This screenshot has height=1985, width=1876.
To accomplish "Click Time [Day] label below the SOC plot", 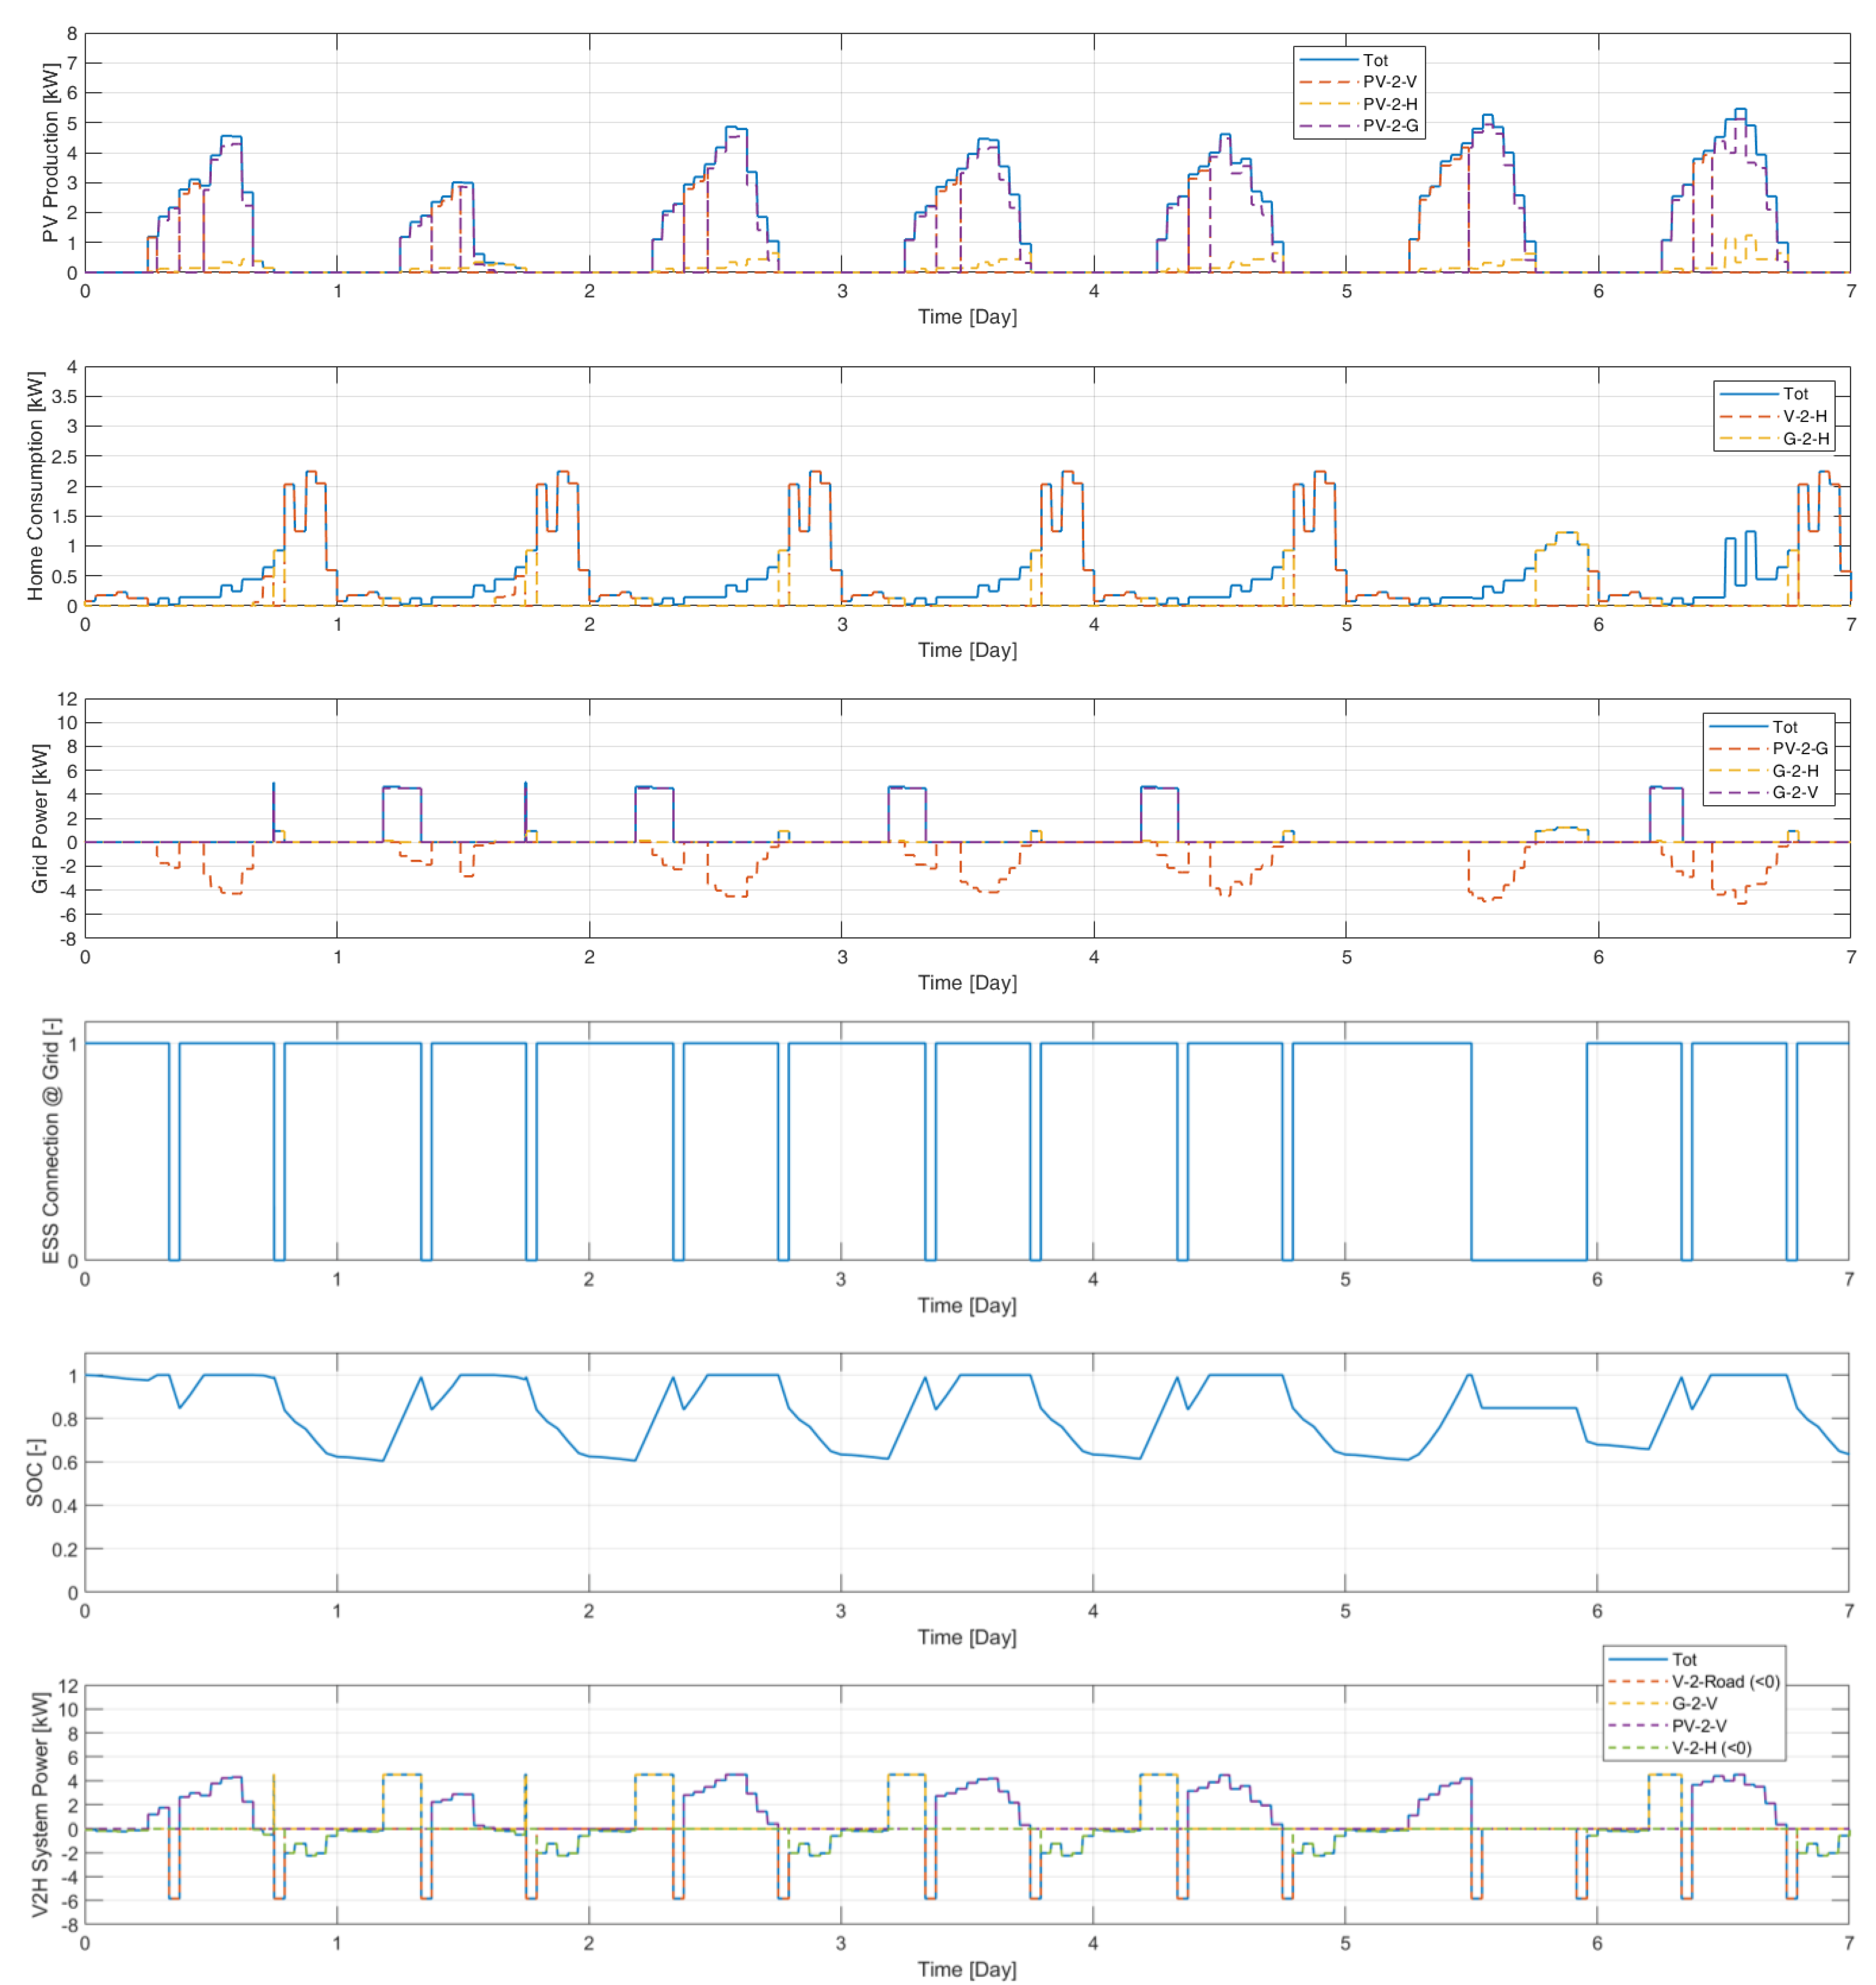I will click(x=966, y=1637).
